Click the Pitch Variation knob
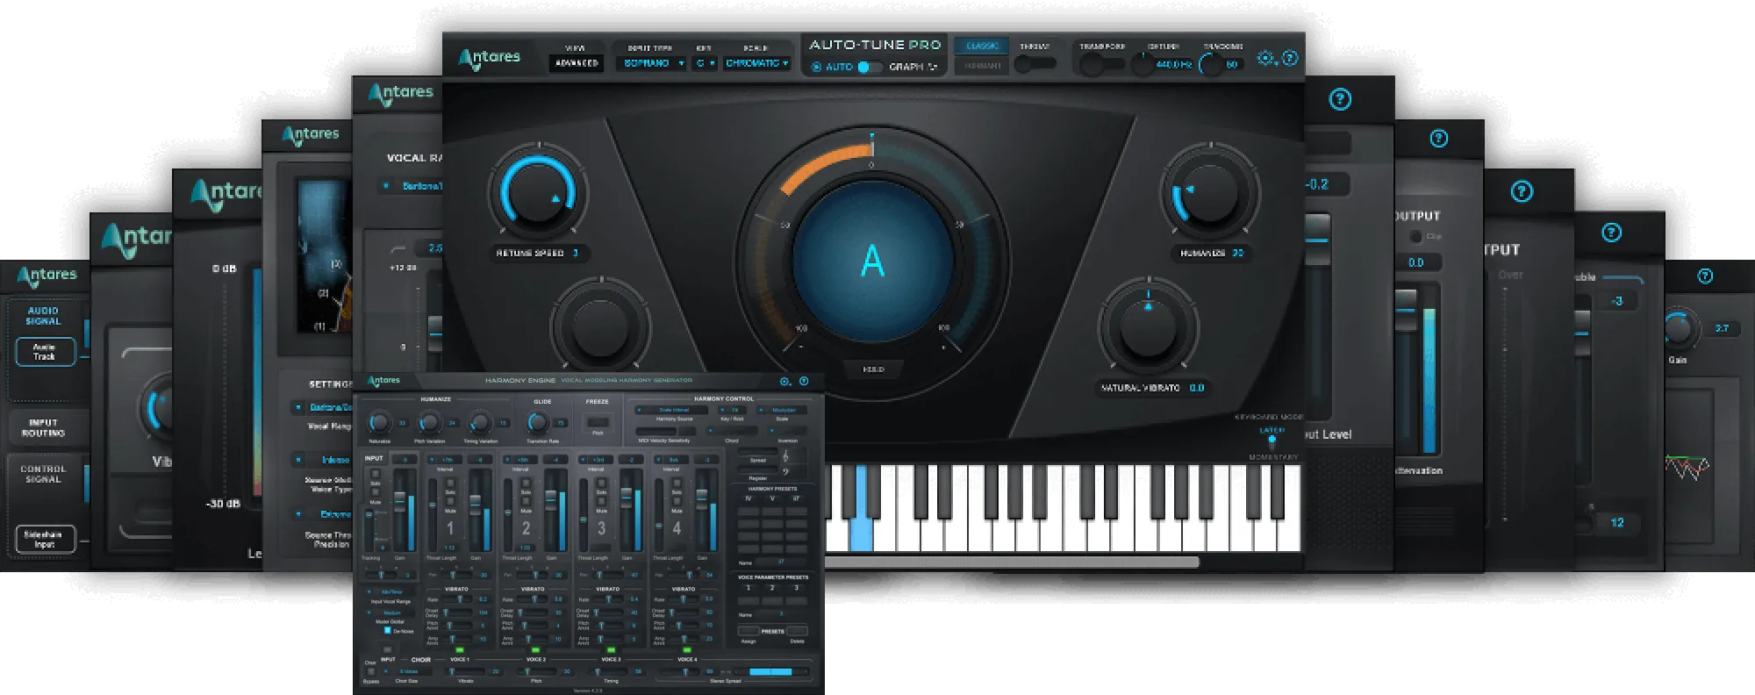This screenshot has width=1755, height=695. click(429, 422)
